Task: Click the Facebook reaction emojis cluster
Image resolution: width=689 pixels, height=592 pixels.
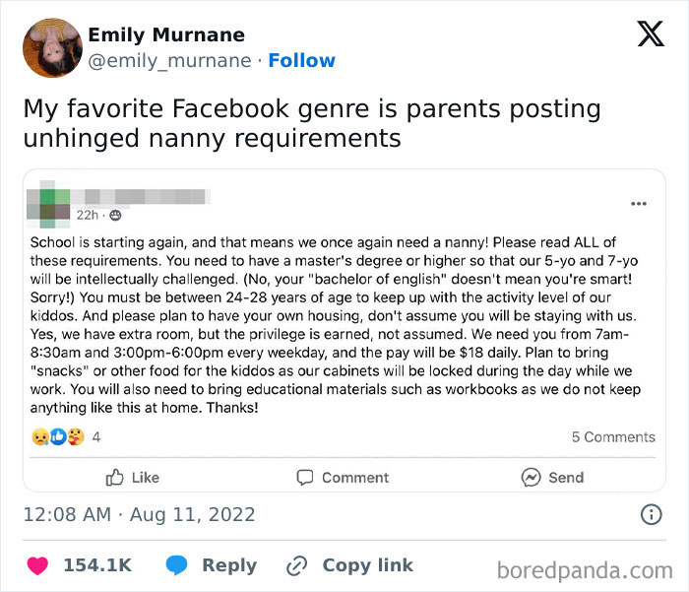Action: [58, 436]
